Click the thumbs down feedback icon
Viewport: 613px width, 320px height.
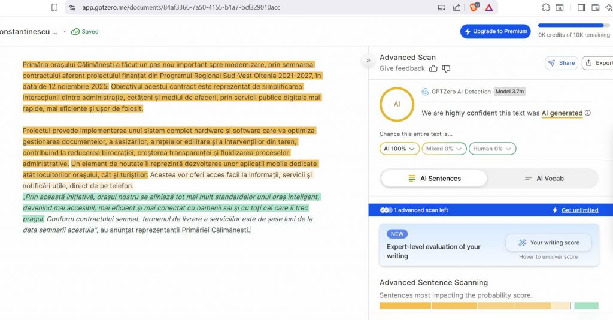tap(446, 69)
